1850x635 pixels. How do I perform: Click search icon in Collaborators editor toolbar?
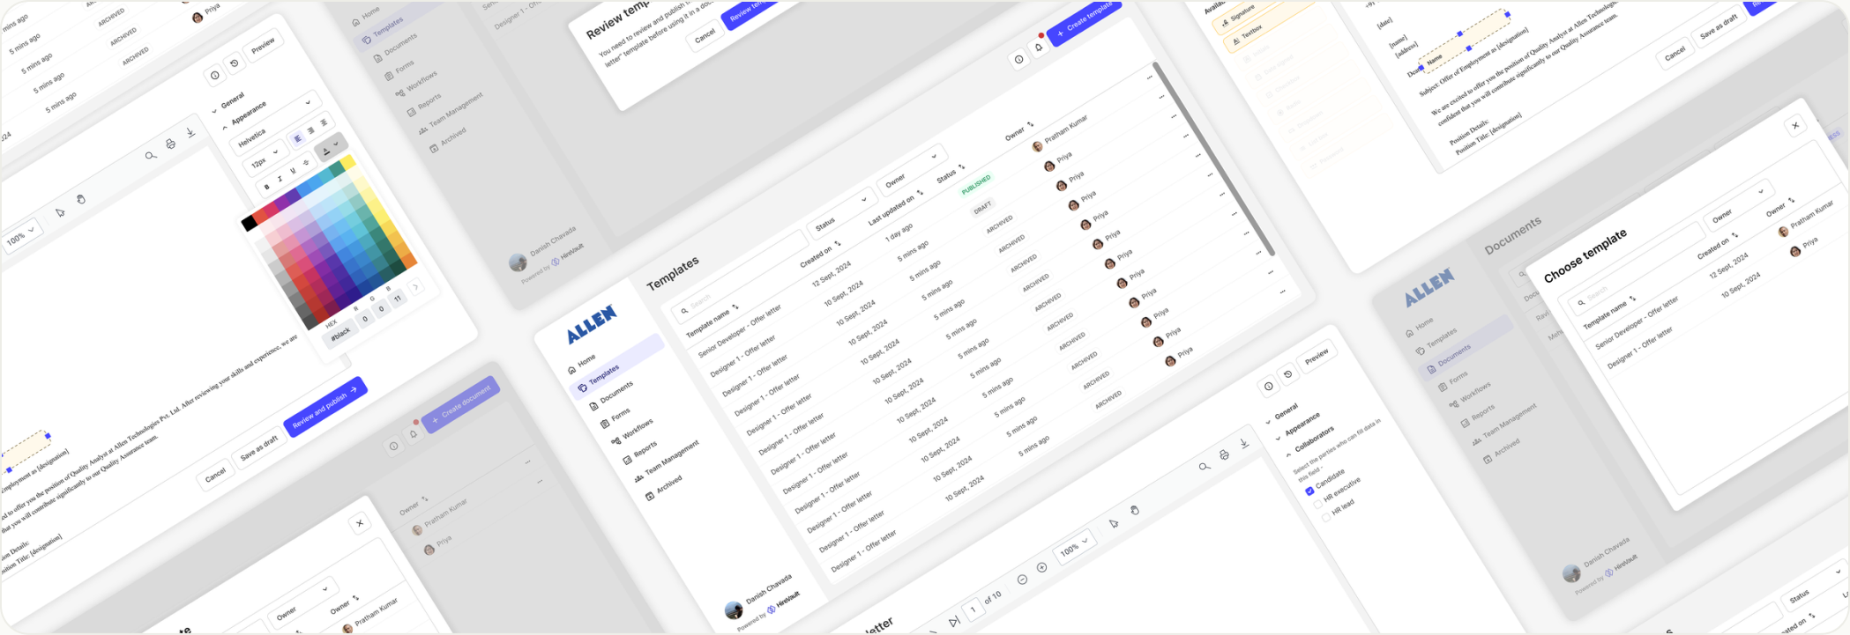pos(1204,467)
